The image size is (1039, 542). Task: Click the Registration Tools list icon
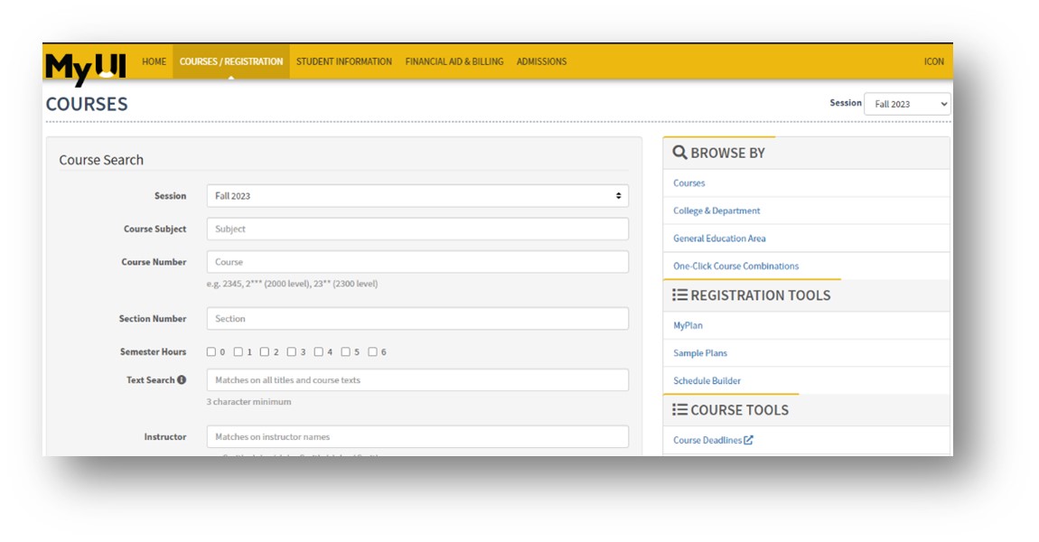click(x=680, y=295)
